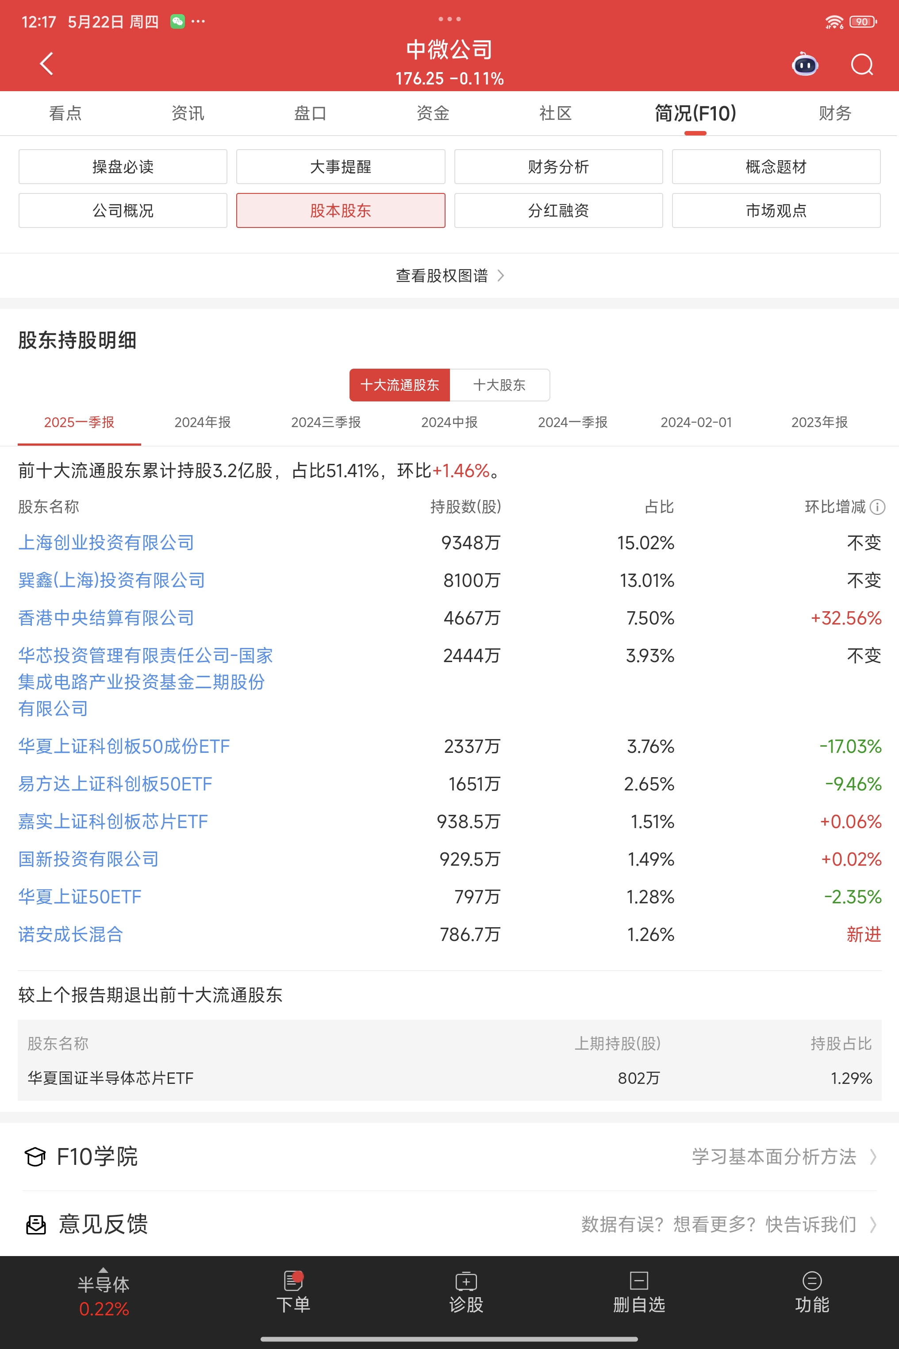899x1349 pixels.
Task: Open 华夏上证科创板50成份ETF link
Action: click(x=124, y=746)
